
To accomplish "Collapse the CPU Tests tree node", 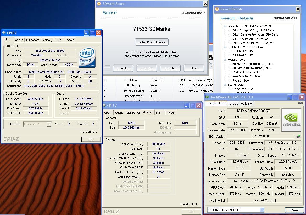I will coord(225,47).
